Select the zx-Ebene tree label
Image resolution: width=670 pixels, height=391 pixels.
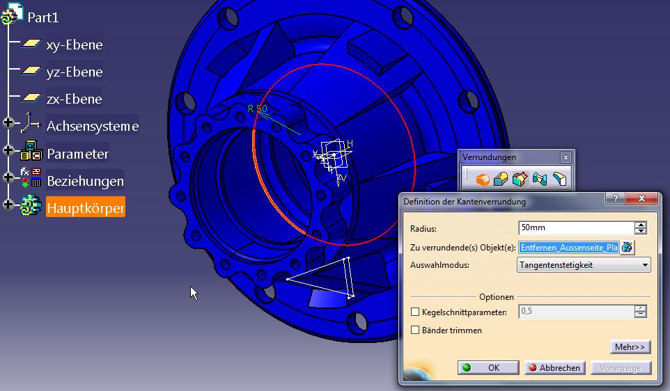[75, 99]
